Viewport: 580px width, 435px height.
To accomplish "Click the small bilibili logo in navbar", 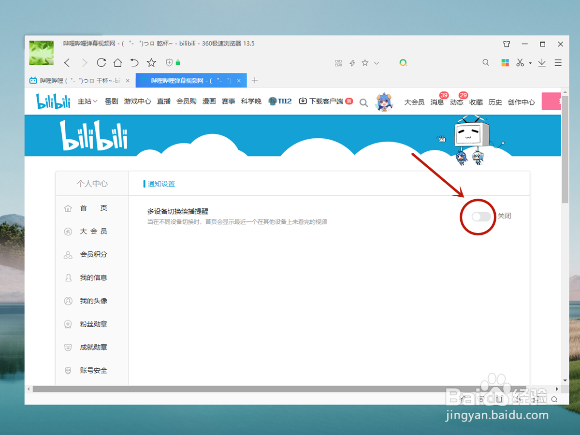I will 53,101.
